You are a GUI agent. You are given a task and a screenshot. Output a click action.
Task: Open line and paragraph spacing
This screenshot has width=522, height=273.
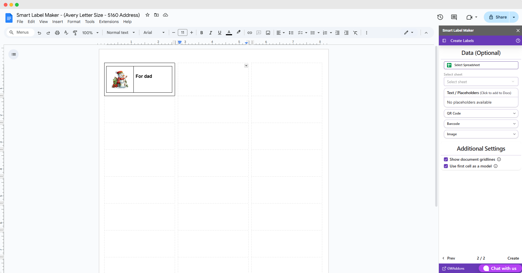(291, 33)
